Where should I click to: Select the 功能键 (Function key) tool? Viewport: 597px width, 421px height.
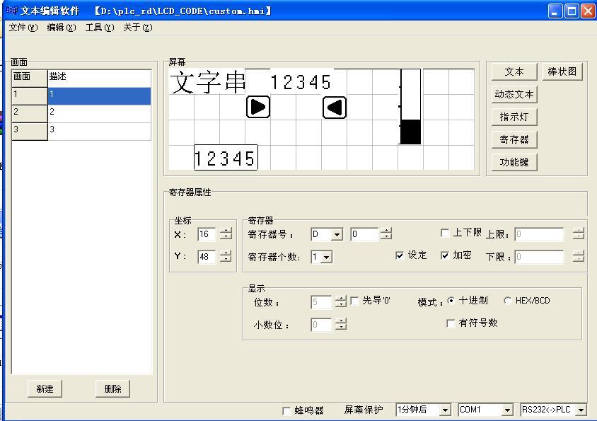click(x=514, y=162)
